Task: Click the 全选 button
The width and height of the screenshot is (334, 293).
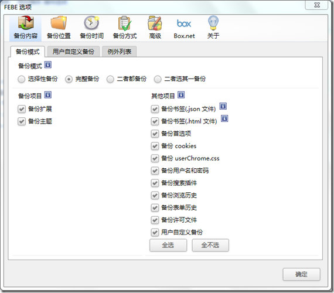Action: click(168, 246)
